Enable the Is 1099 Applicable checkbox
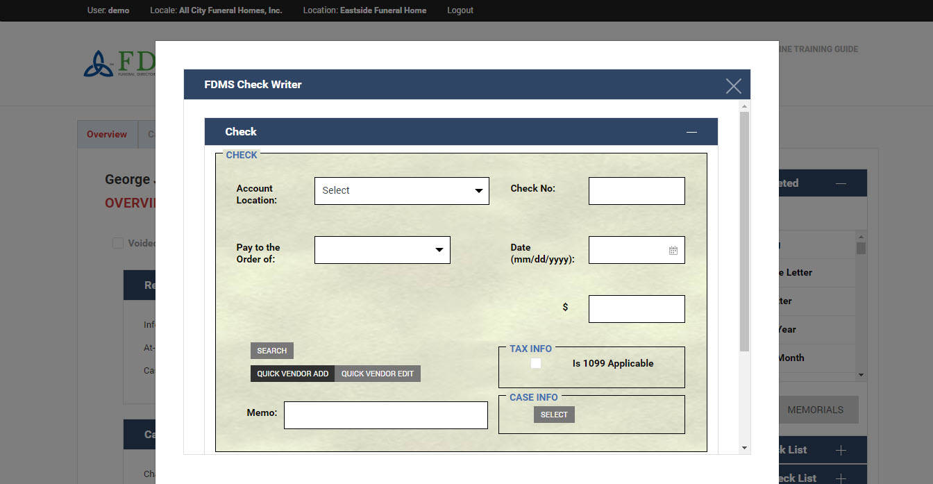 click(x=536, y=363)
